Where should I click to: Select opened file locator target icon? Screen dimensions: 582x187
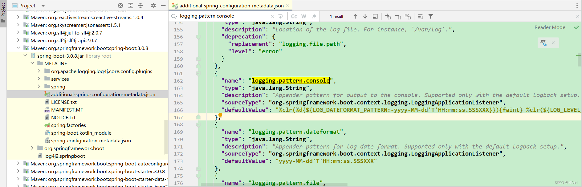(x=120, y=6)
